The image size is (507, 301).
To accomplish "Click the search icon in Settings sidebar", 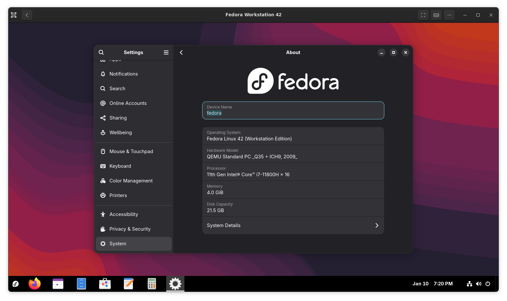I will click(x=101, y=52).
